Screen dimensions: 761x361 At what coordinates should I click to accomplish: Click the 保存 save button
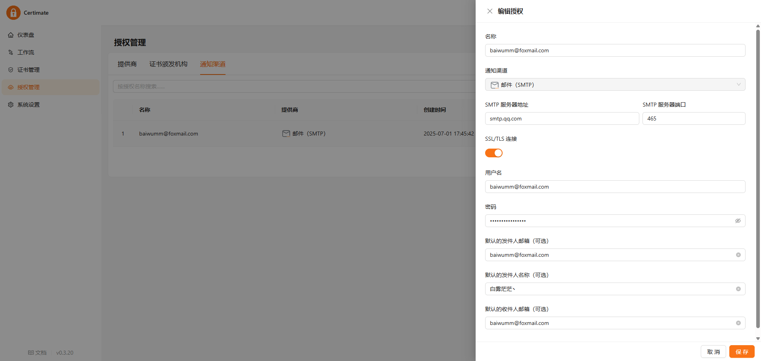click(x=742, y=351)
